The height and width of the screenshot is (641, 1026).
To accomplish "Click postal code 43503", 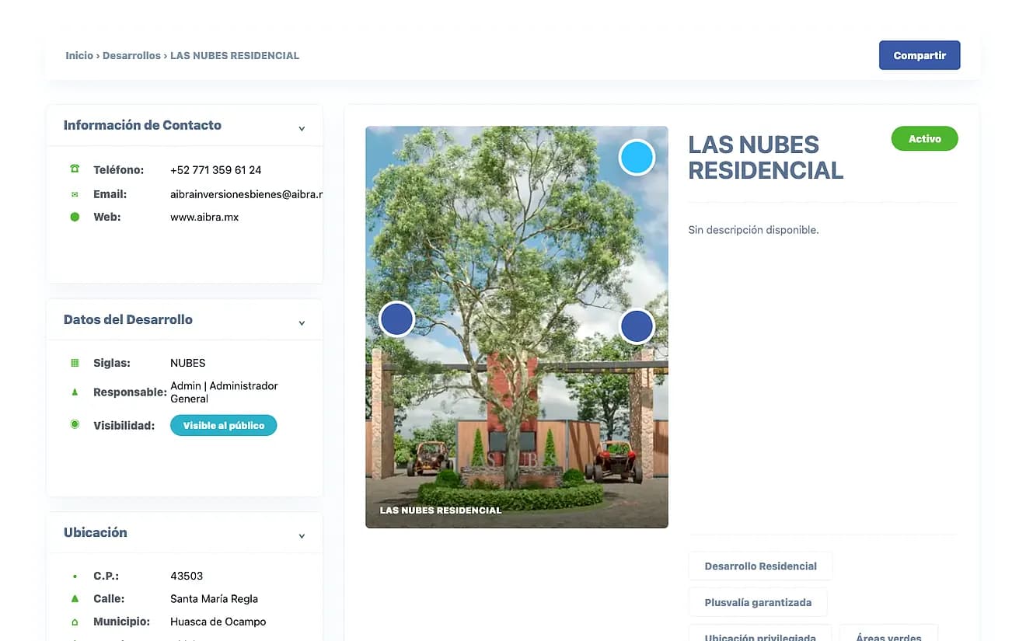I will pyautogui.click(x=187, y=576).
